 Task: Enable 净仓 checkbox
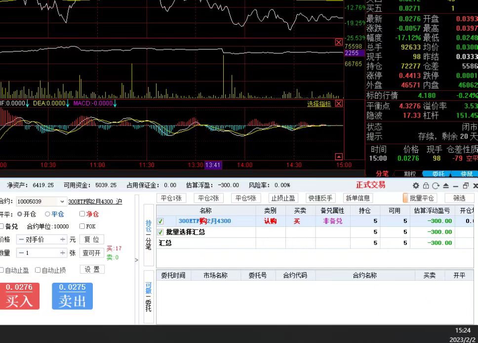click(x=82, y=214)
